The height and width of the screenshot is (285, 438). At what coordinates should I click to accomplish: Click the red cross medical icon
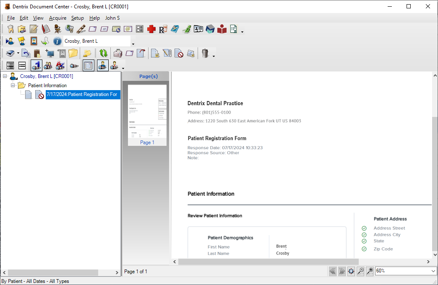(151, 29)
